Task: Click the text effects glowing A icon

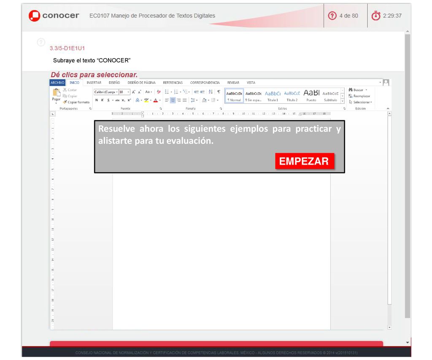Action: [x=137, y=100]
